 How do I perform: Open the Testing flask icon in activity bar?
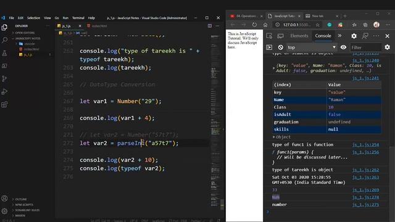(x=4, y=53)
